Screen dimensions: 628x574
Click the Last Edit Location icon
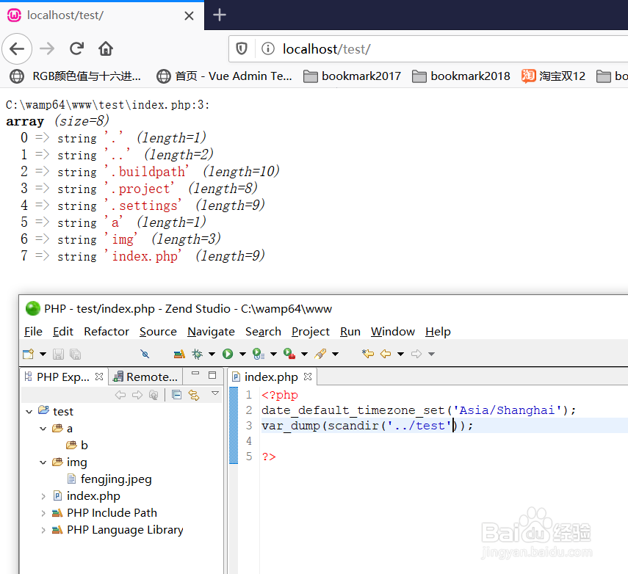(368, 354)
